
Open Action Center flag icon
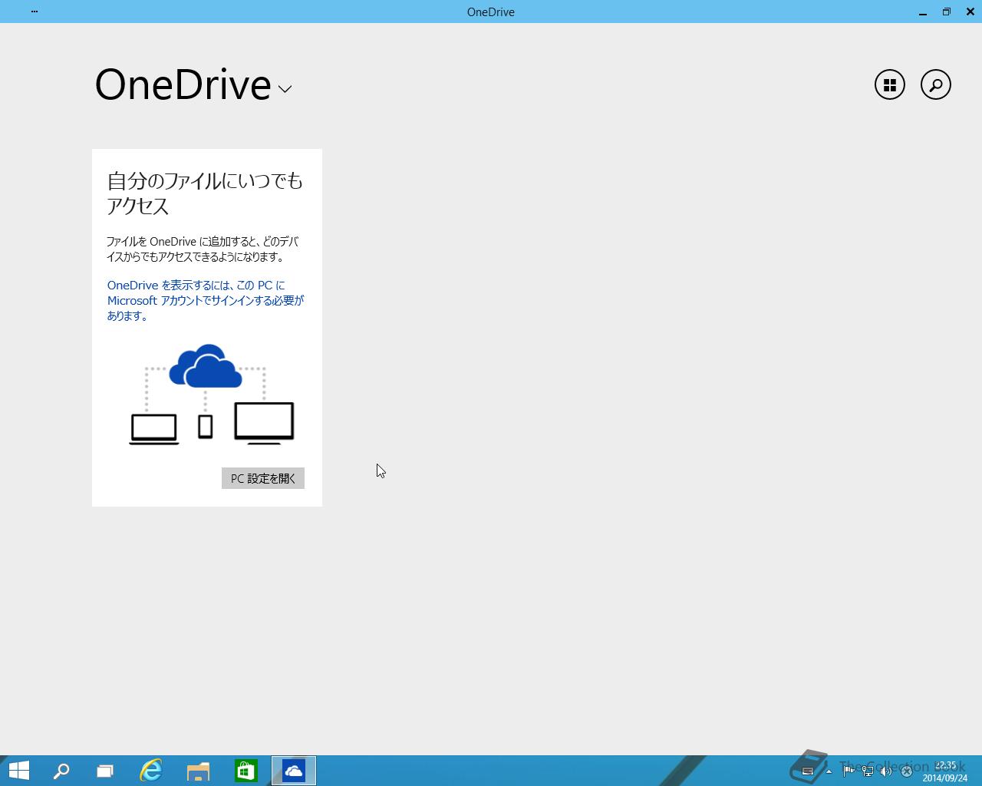coord(849,771)
